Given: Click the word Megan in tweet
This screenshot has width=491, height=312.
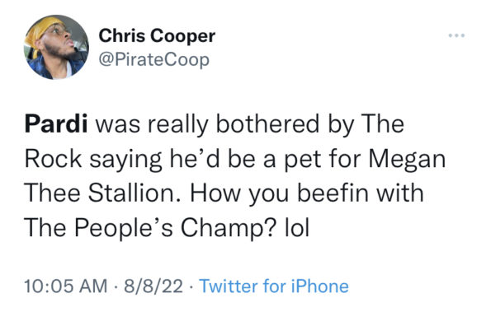Looking at the screenshot, I should pyautogui.click(x=407, y=160).
